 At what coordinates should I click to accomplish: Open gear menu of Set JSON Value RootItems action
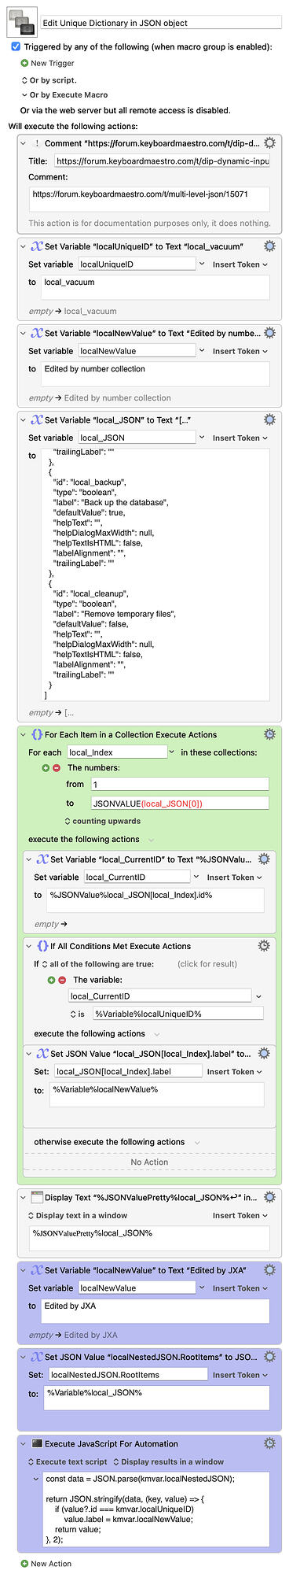point(269,1356)
